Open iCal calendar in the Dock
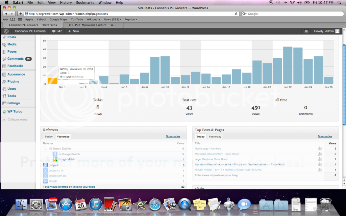346x216 pixels. (80, 204)
